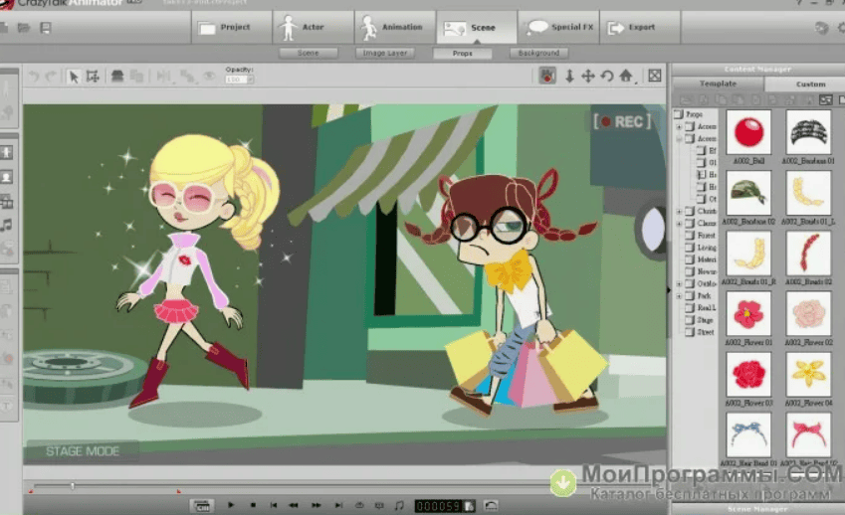Collapse the second Acces tree folder
The width and height of the screenshot is (845, 515).
click(x=679, y=139)
